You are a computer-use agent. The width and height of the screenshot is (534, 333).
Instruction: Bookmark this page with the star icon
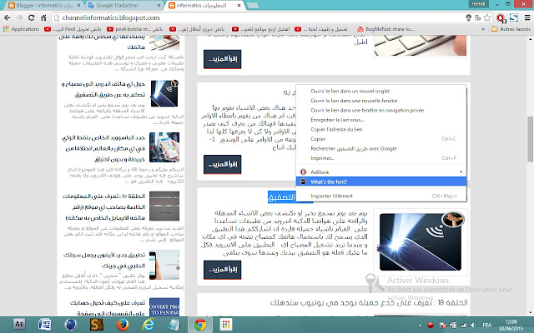487,17
